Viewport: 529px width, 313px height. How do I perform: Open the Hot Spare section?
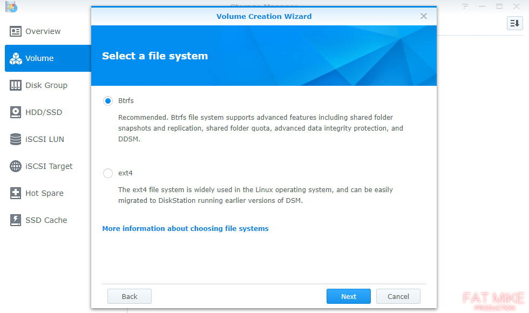48,193
